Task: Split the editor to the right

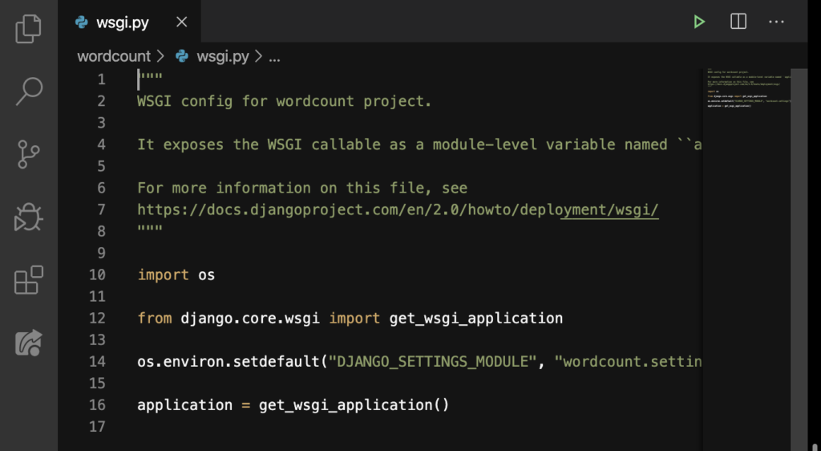Action: pos(738,22)
